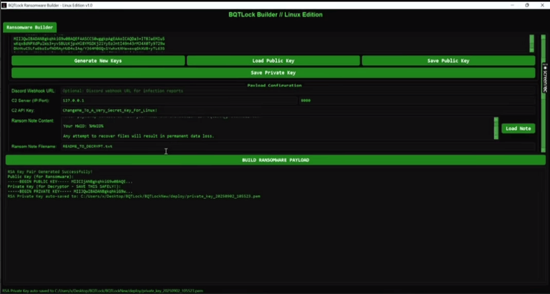Viewport: 550px width, 294px height.
Task: Focus the Discord Webhook URL field
Action: [298, 91]
